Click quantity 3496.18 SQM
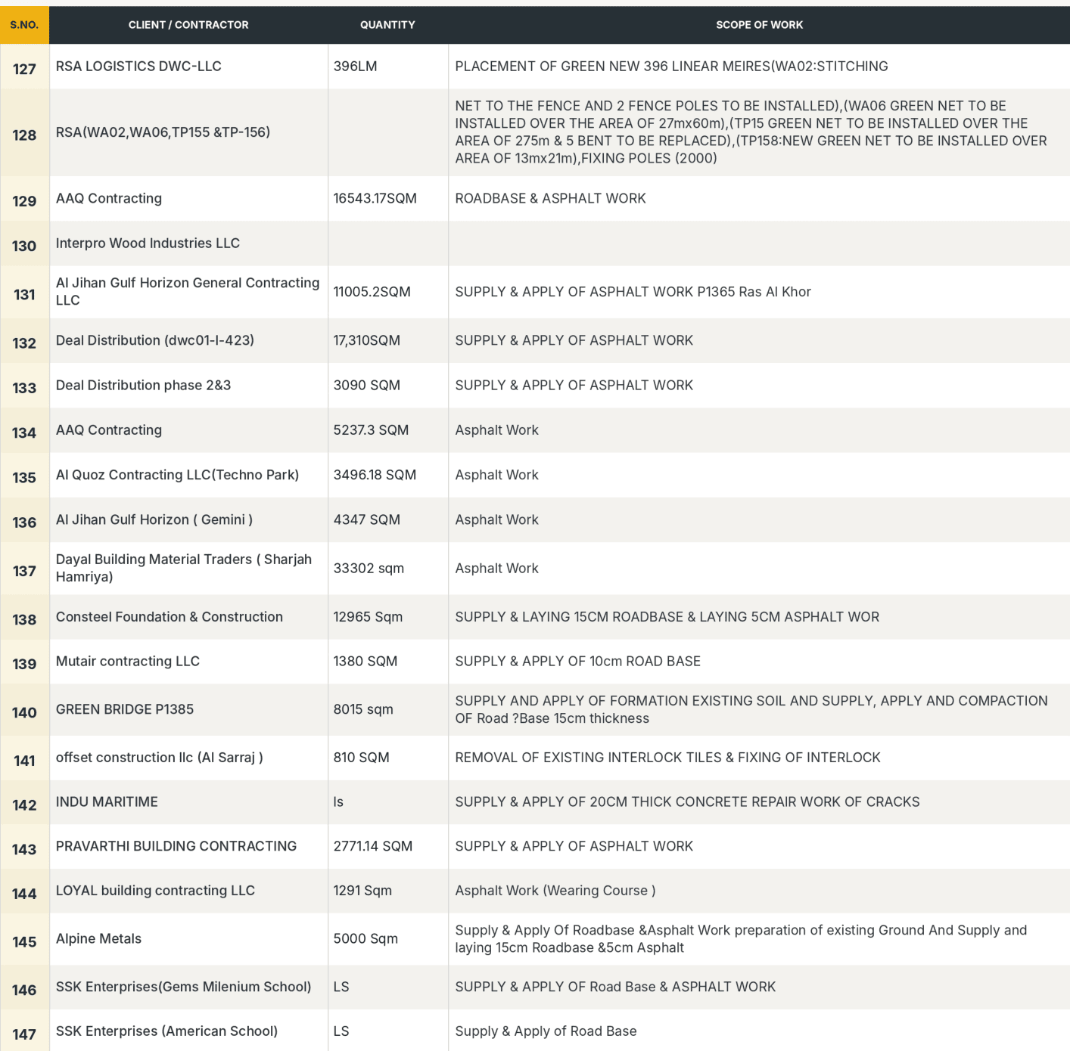1070x1051 pixels. [375, 475]
